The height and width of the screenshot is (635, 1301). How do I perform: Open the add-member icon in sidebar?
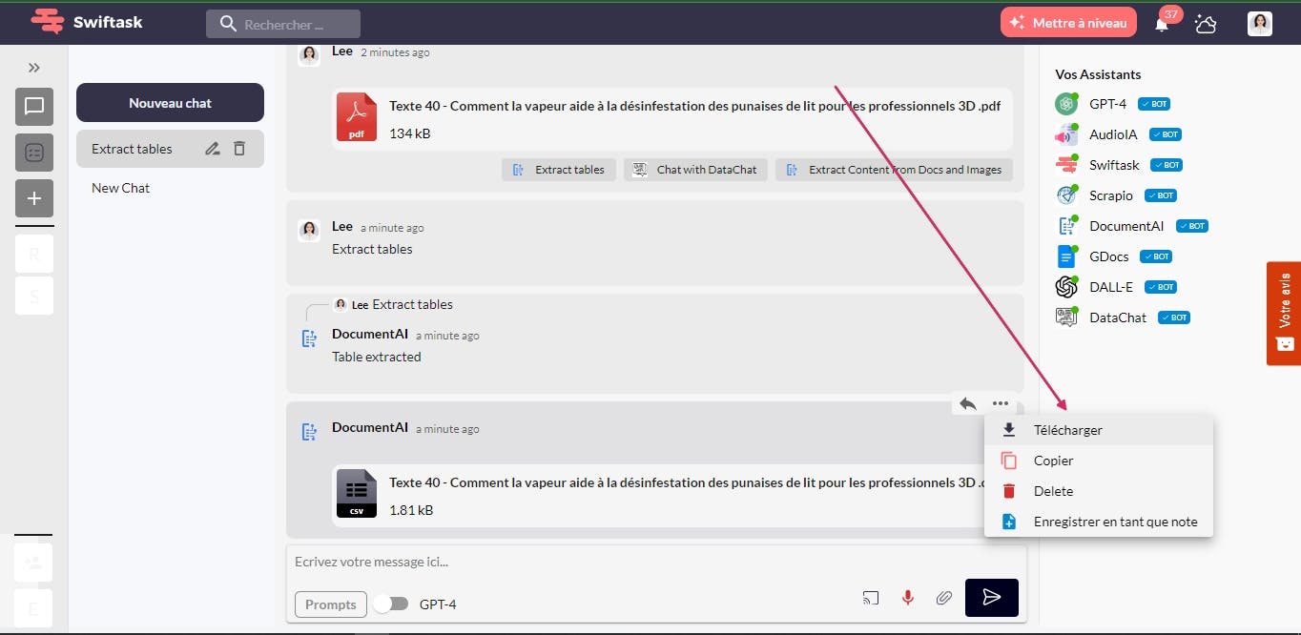coord(34,563)
